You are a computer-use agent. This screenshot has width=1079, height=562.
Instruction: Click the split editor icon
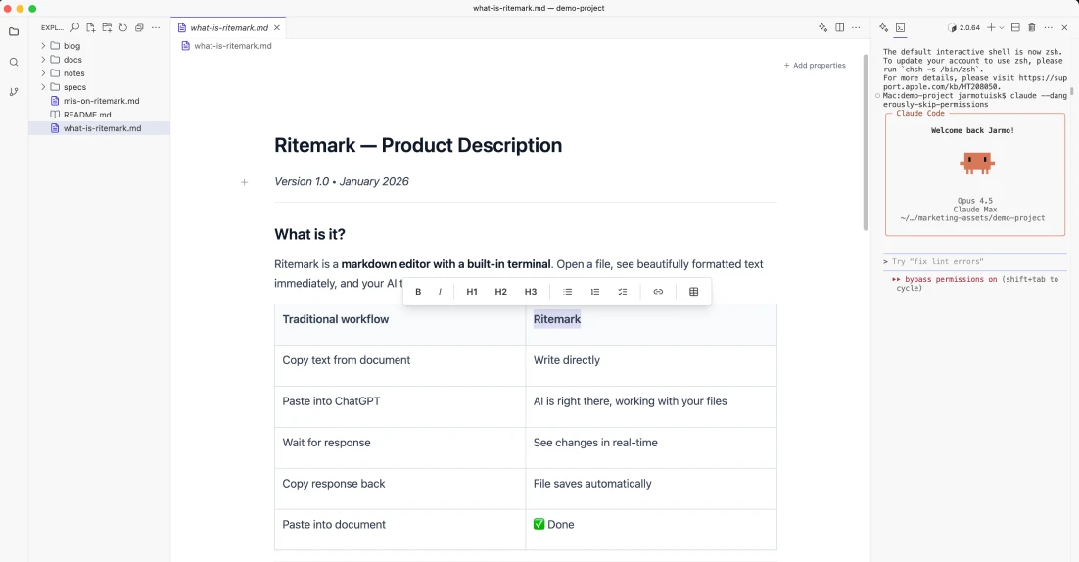pyautogui.click(x=839, y=28)
